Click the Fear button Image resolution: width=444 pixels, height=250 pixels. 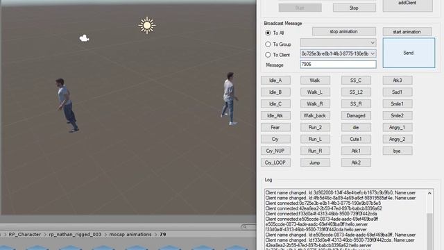point(275,128)
